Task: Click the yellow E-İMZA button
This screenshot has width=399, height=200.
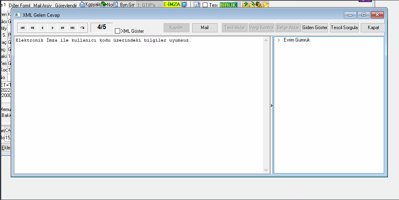Action: 172,4
